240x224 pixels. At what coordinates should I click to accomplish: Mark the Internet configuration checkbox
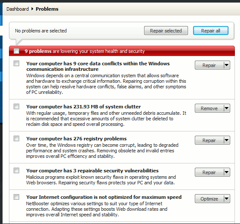pyautogui.click(x=16, y=197)
